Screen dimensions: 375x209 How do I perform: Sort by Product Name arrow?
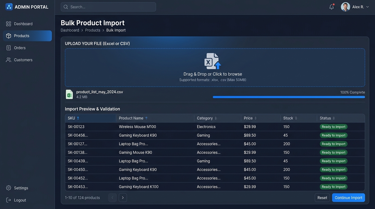[146, 118]
